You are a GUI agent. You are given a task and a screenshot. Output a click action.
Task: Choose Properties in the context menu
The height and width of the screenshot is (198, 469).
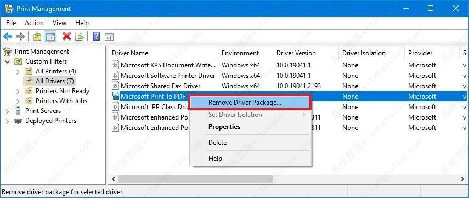250,127
